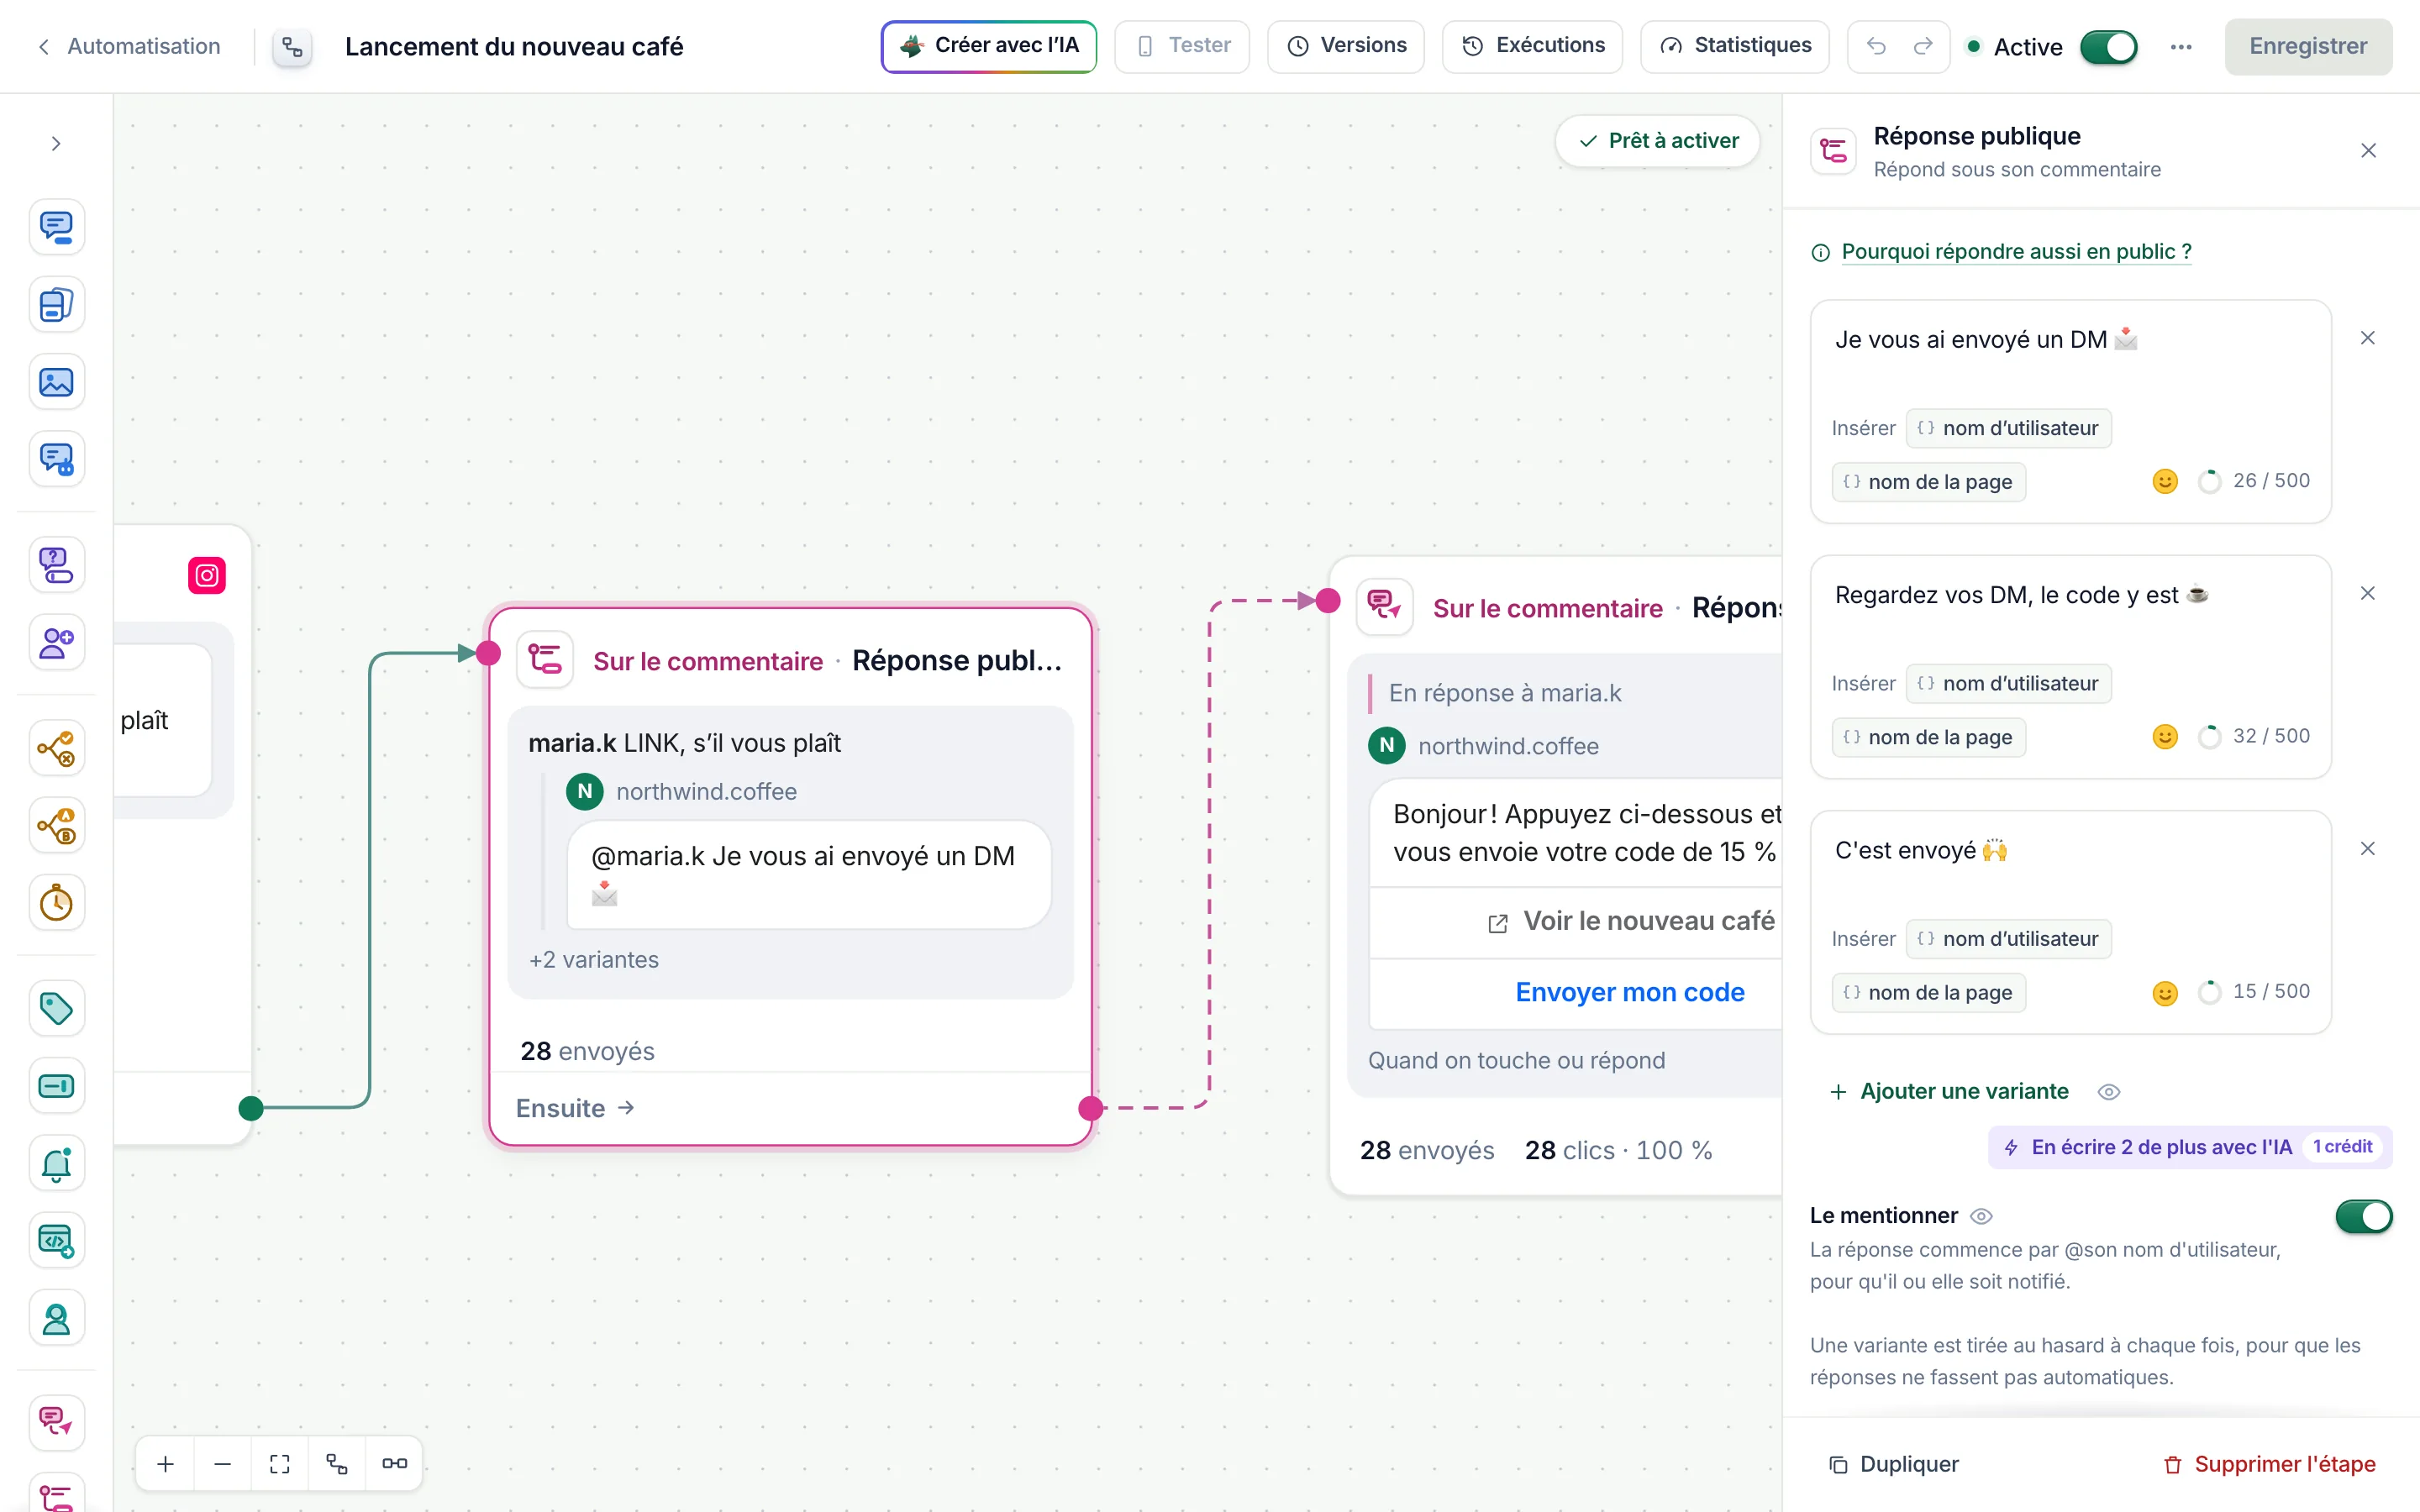Click the redo arrow
Viewport: 2420px width, 1512px height.
(1923, 46)
